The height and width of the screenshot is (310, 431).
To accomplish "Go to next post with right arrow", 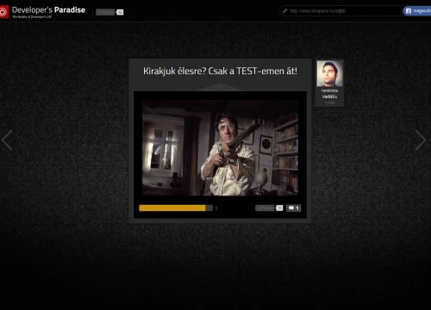I will [421, 140].
